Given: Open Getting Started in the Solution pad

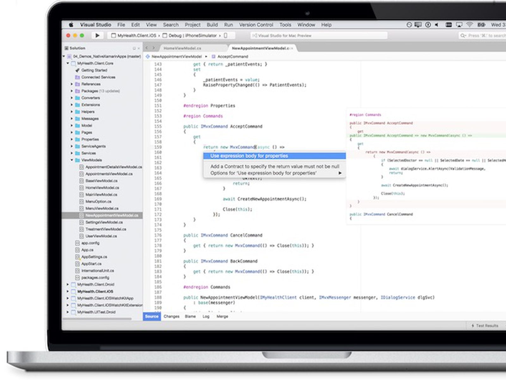Looking at the screenshot, I should [94, 70].
